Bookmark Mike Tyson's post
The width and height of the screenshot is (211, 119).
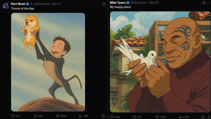point(203,117)
